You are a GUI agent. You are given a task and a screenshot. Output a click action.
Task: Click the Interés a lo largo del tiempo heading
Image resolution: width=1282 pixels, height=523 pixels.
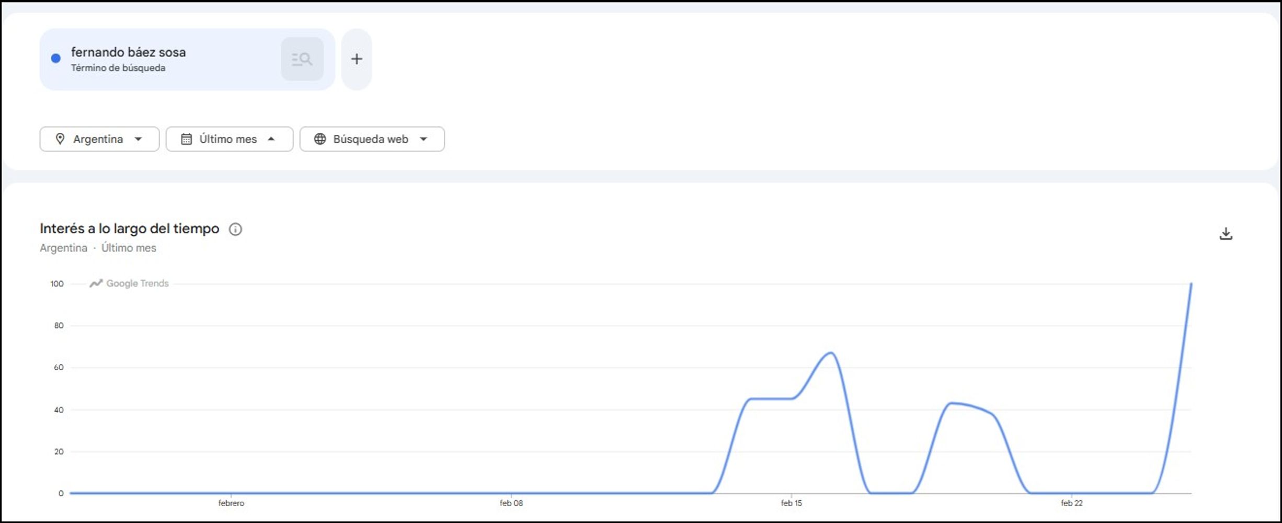[x=130, y=229]
